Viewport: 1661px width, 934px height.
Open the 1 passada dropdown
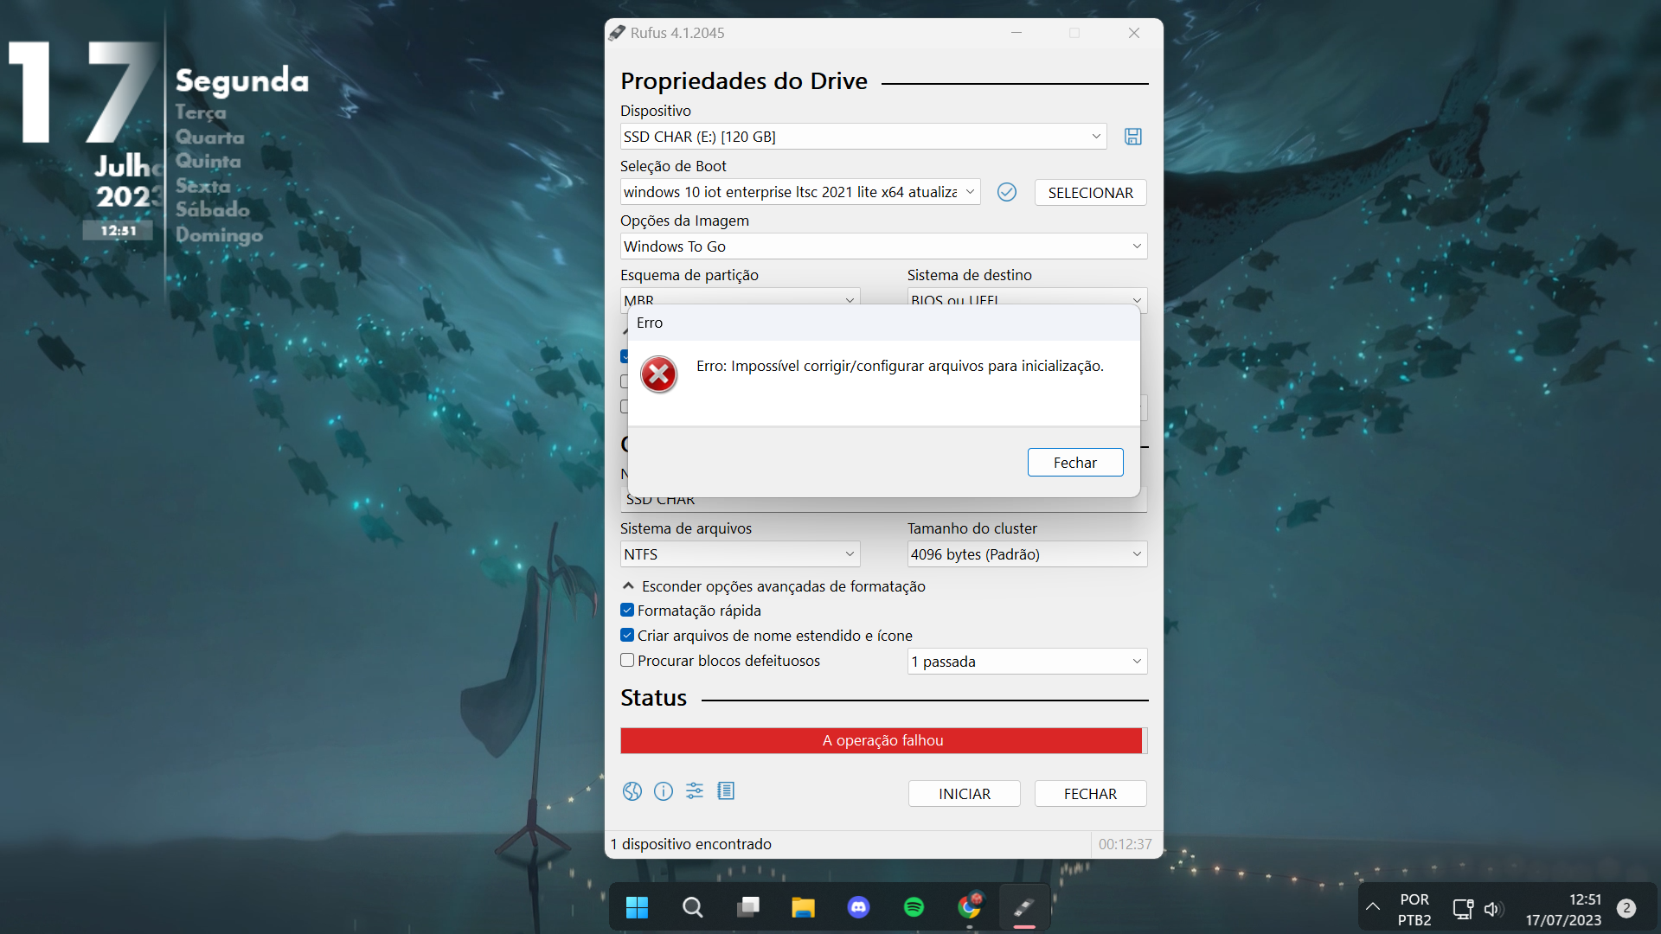coord(1028,662)
